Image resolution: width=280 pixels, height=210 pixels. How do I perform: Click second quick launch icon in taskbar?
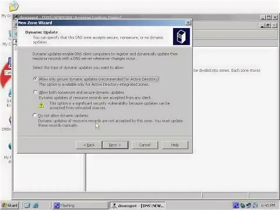(x=35, y=205)
